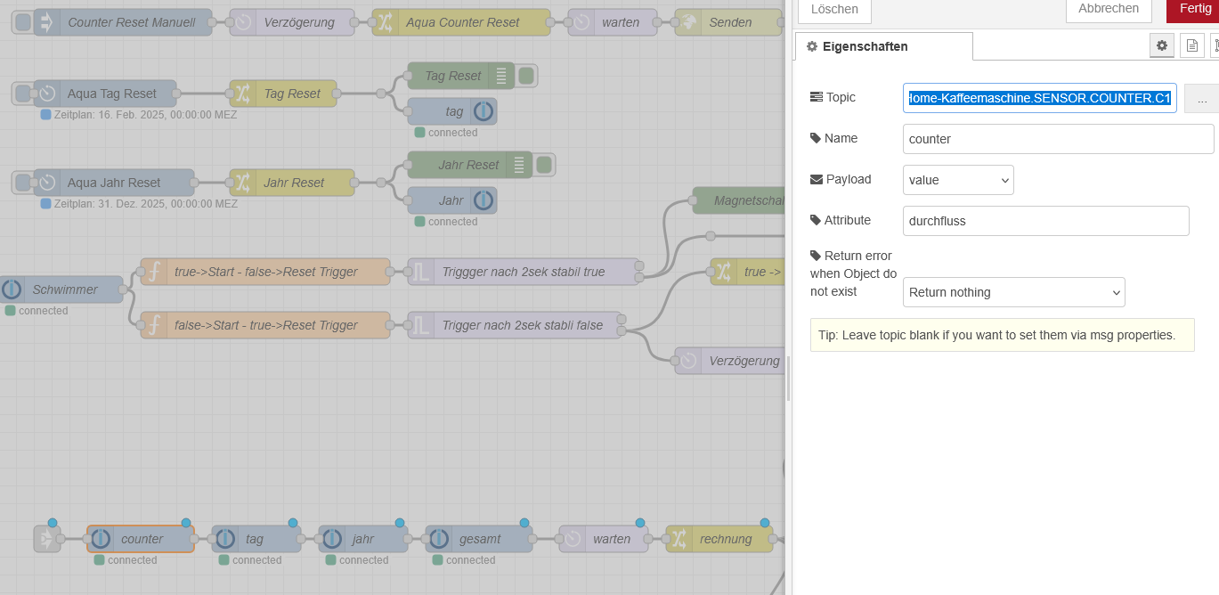This screenshot has height=595, width=1219.
Task: Click the function icon on true->Start node
Action: point(153,272)
